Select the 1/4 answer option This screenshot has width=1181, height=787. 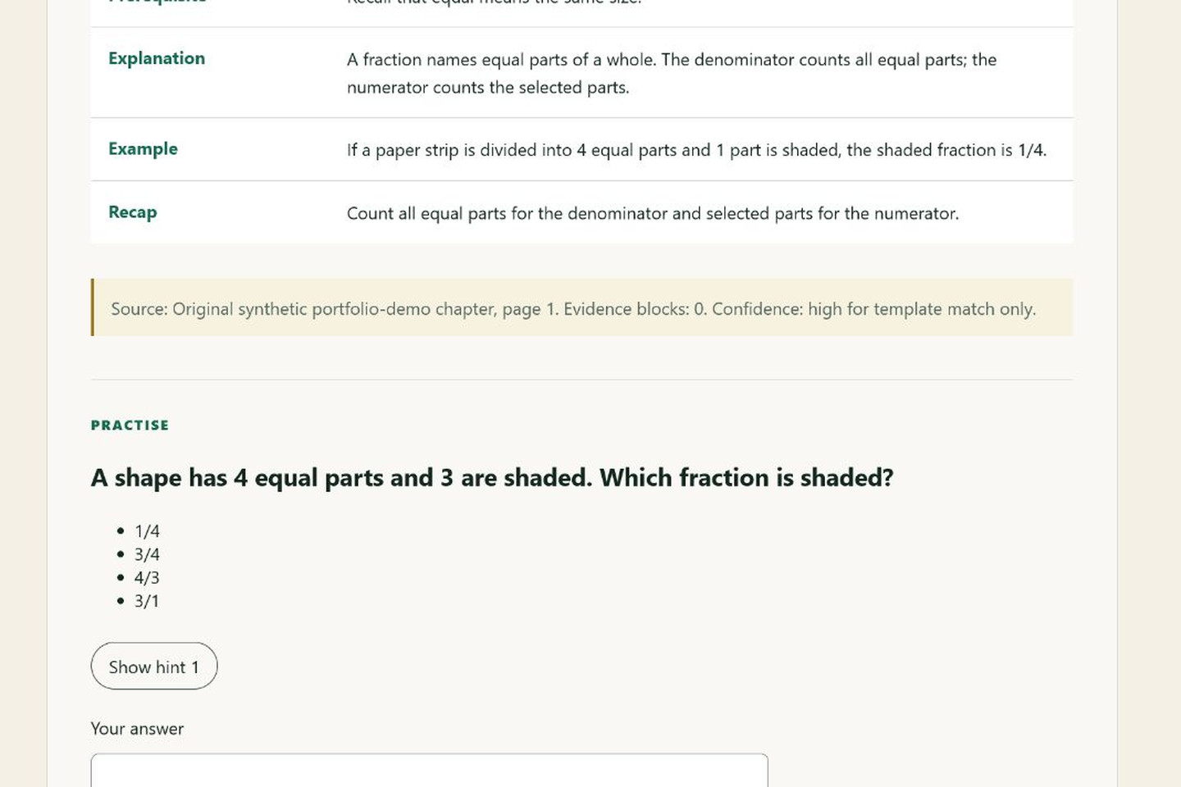click(x=147, y=531)
